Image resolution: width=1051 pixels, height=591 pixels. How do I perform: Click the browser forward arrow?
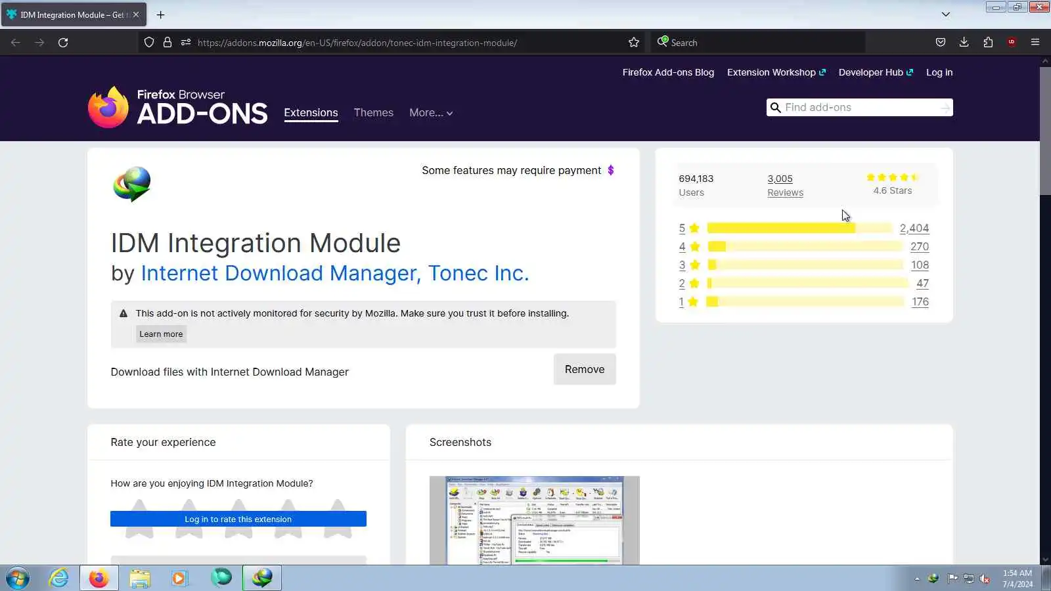point(39,43)
